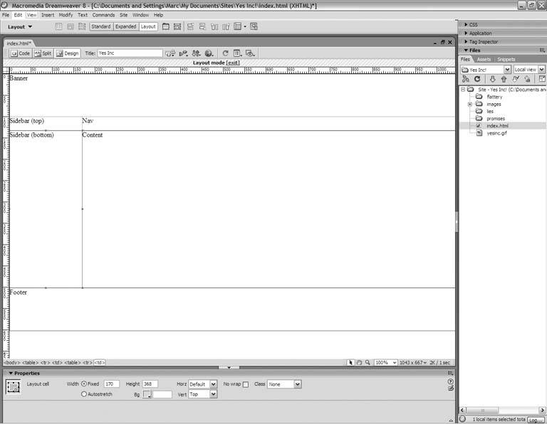Click the exit link for Layout mode
547x424 pixels.
tap(233, 63)
